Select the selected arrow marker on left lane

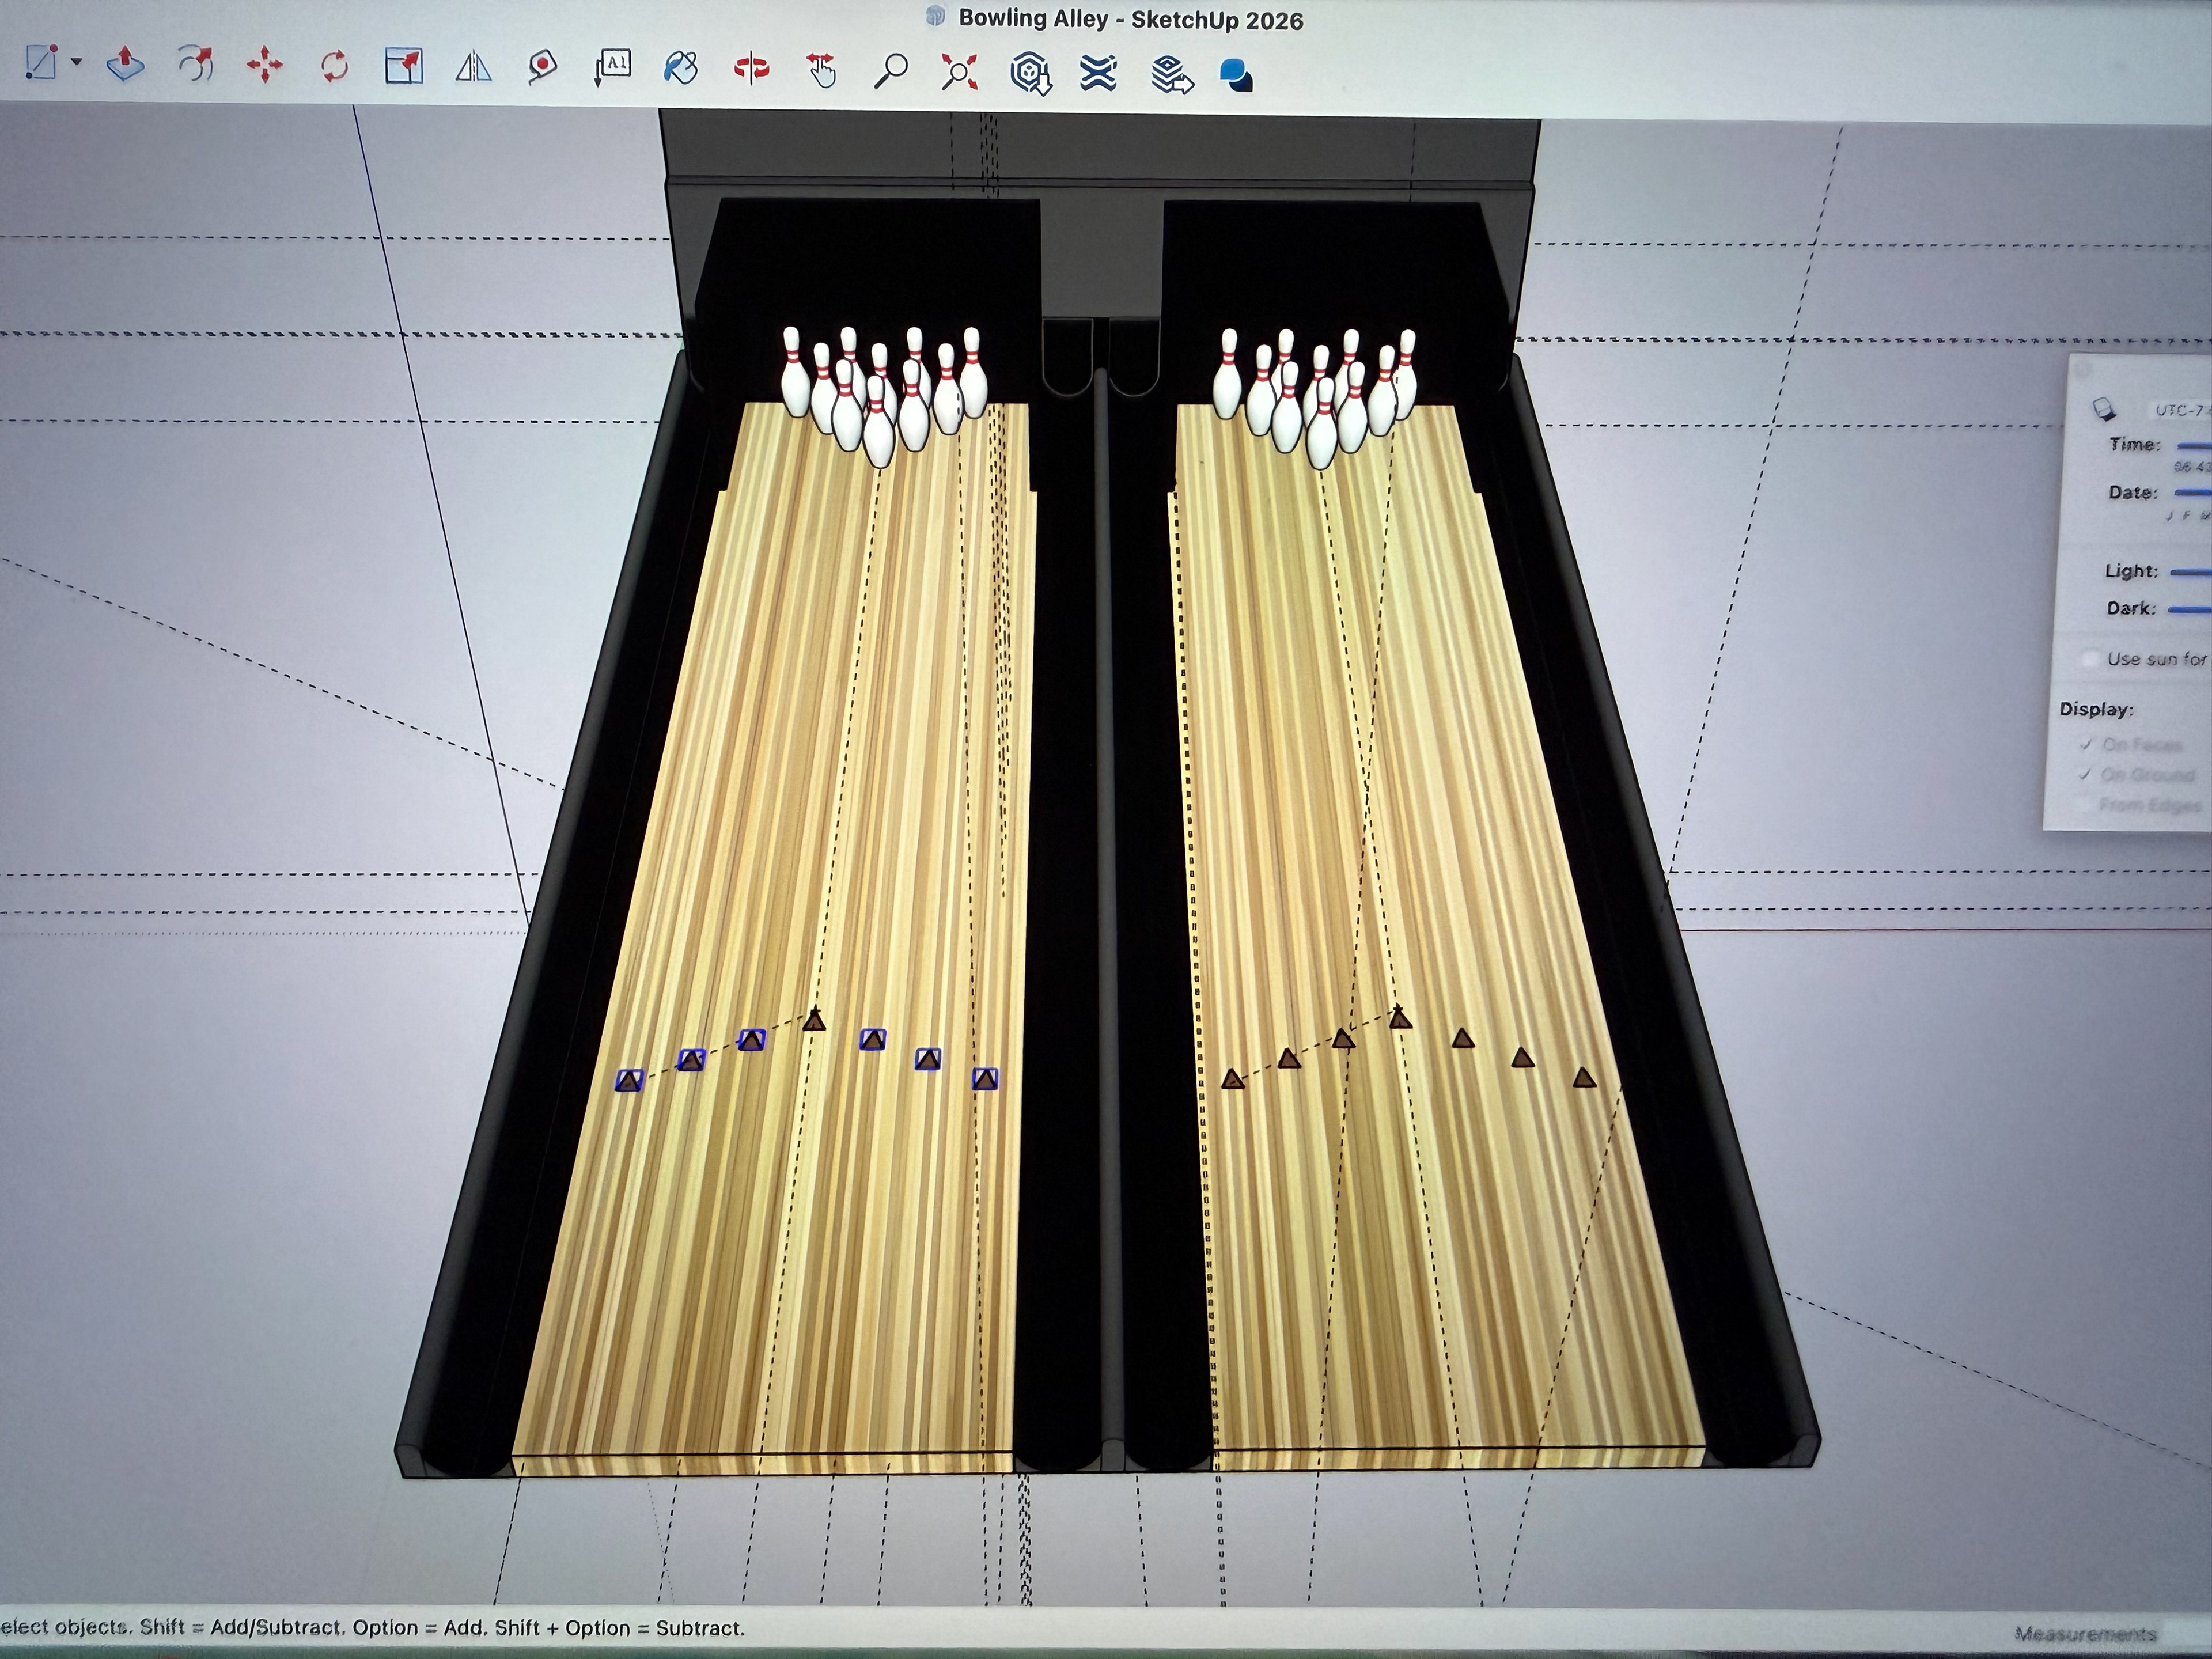coord(629,1080)
